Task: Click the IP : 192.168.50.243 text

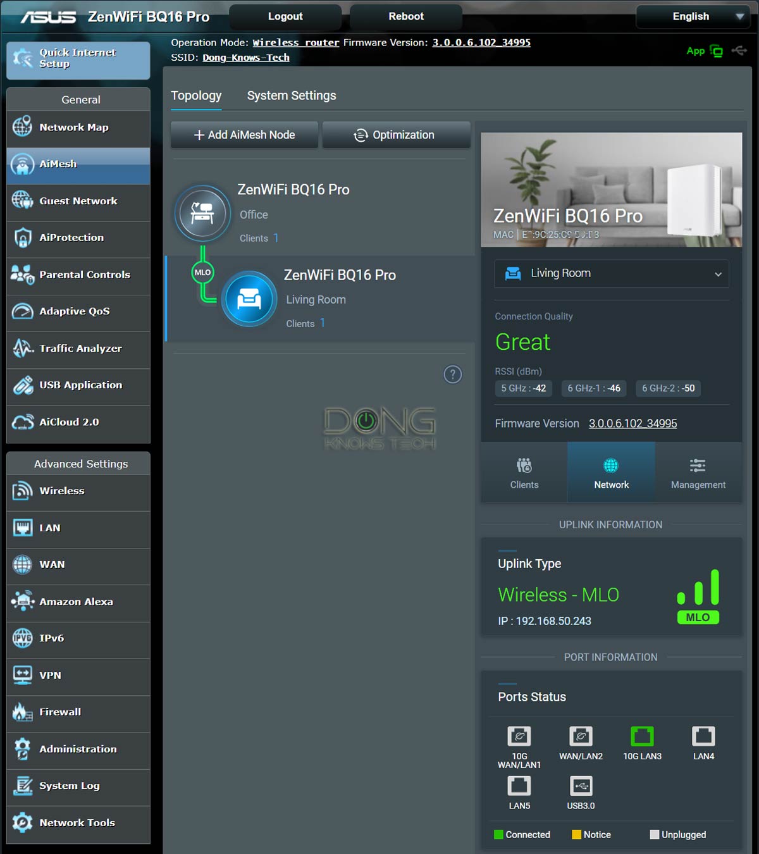Action: tap(545, 621)
